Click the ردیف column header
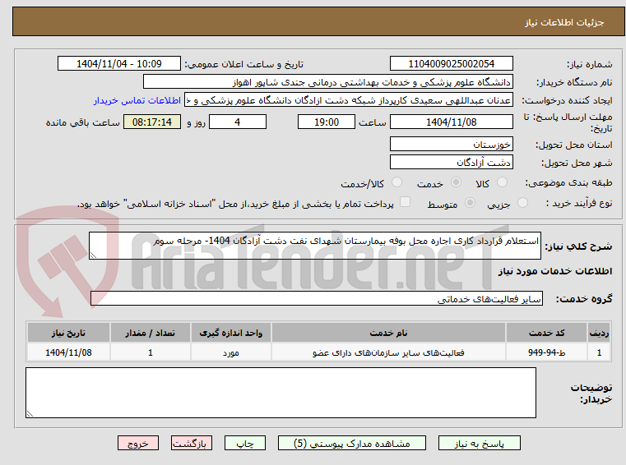Screen dimensions: 626x465 [599, 333]
